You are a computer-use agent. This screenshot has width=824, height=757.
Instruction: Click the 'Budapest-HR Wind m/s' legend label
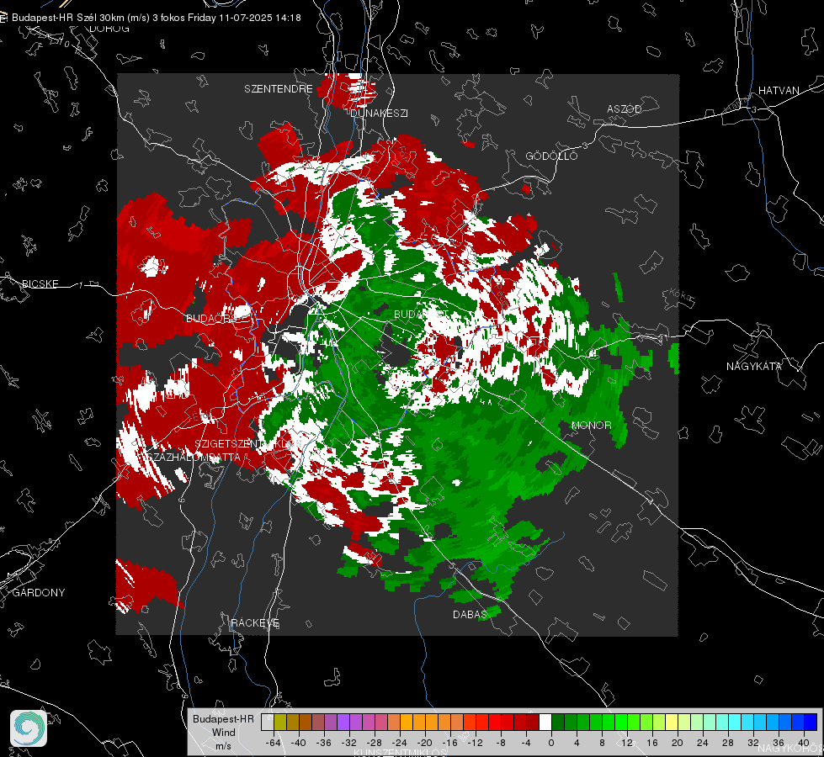pos(223,733)
